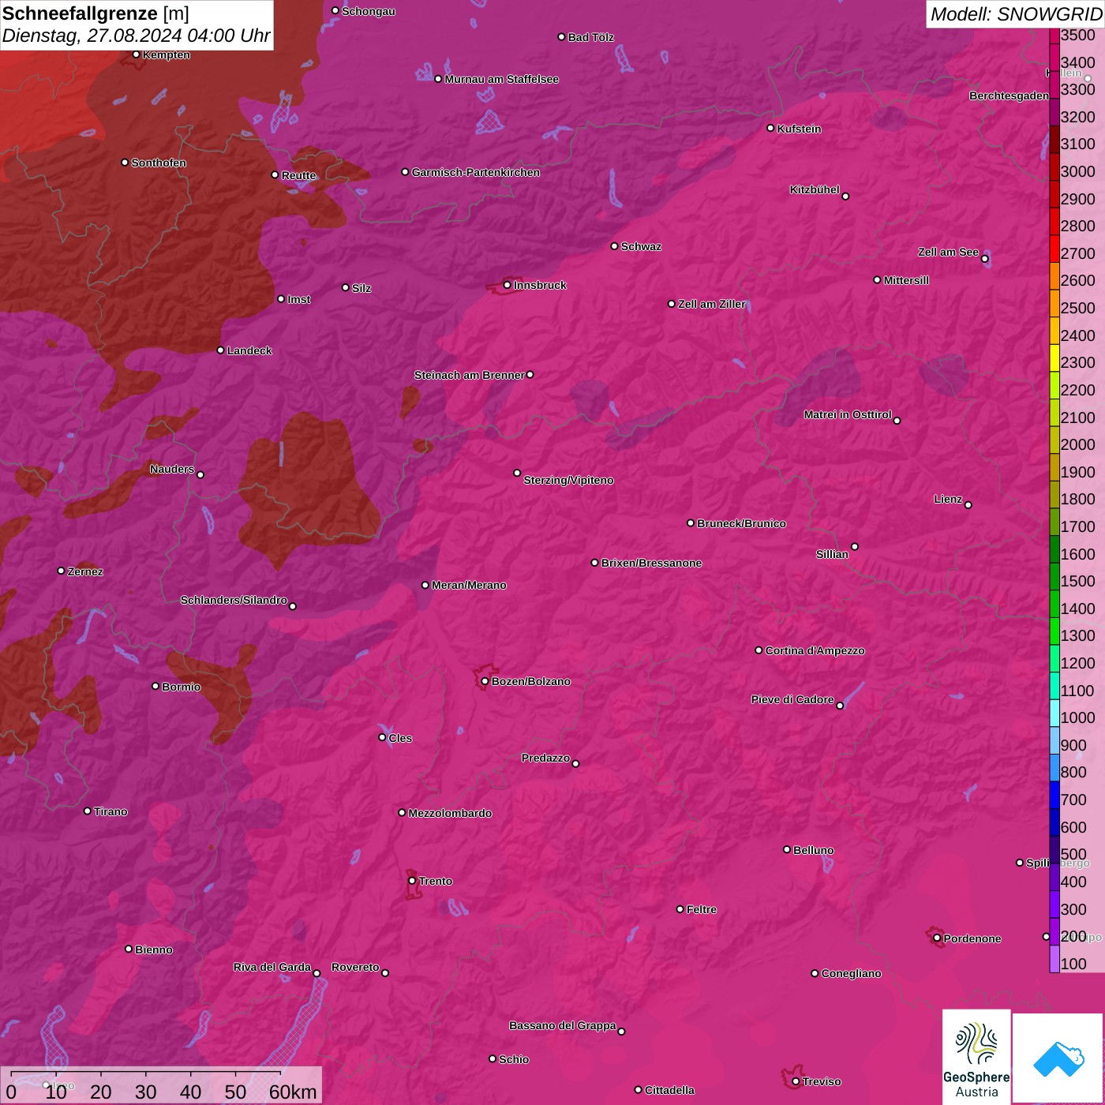
Task: Click the 1500 m green legend swatch
Action: click(1054, 576)
